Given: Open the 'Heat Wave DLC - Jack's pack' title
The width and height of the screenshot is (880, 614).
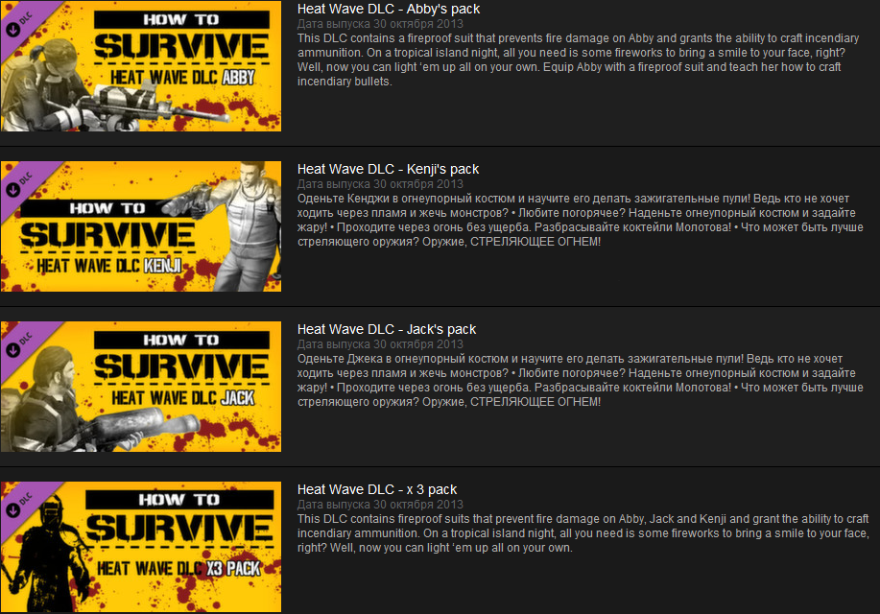Looking at the screenshot, I should 387,330.
